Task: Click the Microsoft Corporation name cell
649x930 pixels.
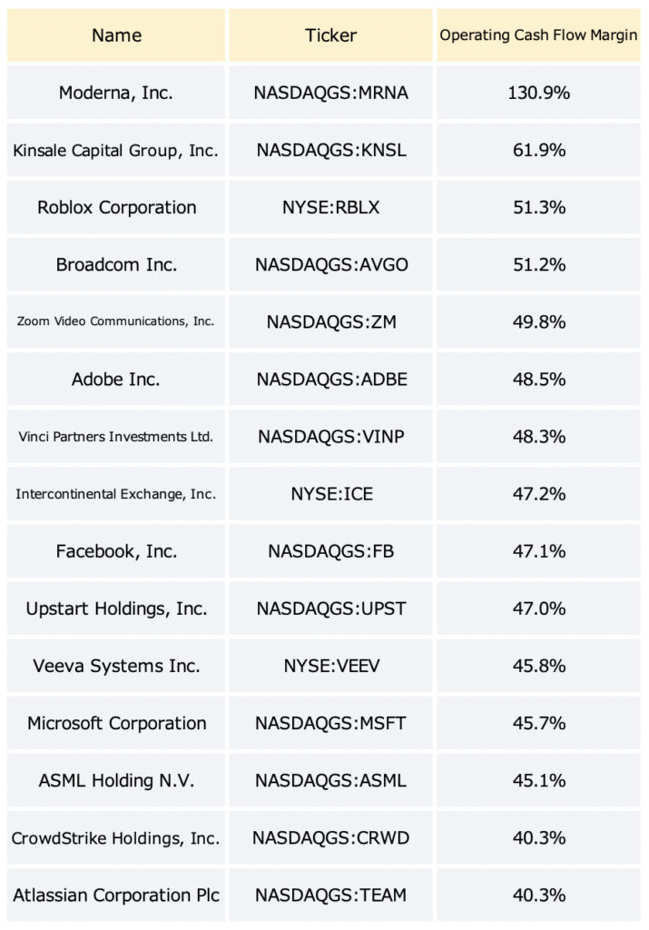Action: click(x=116, y=723)
